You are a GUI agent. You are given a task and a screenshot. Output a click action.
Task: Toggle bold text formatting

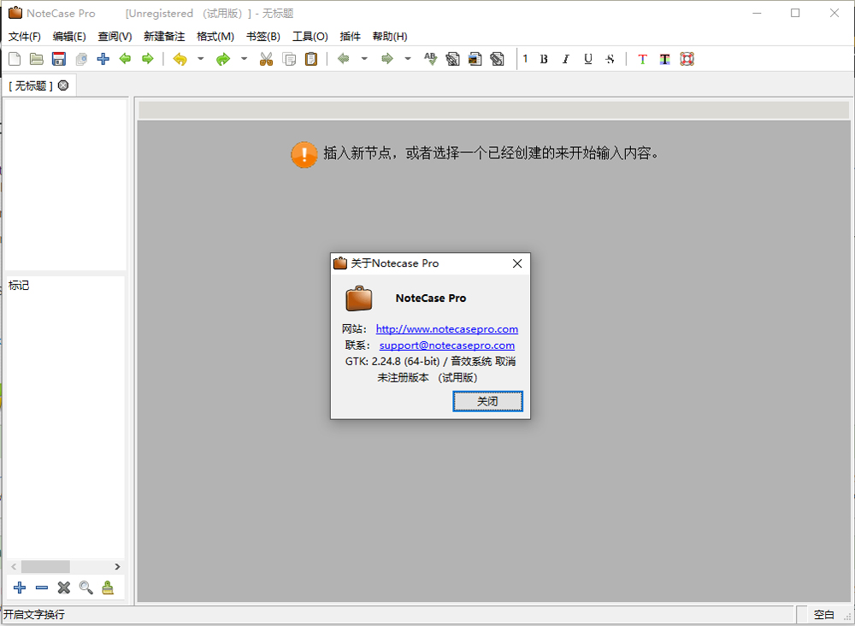[x=544, y=59]
